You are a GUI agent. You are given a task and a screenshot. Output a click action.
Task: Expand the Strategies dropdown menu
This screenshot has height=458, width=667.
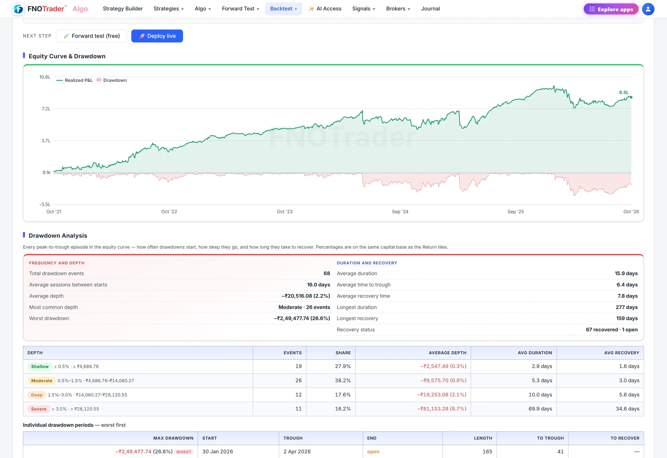tap(168, 9)
